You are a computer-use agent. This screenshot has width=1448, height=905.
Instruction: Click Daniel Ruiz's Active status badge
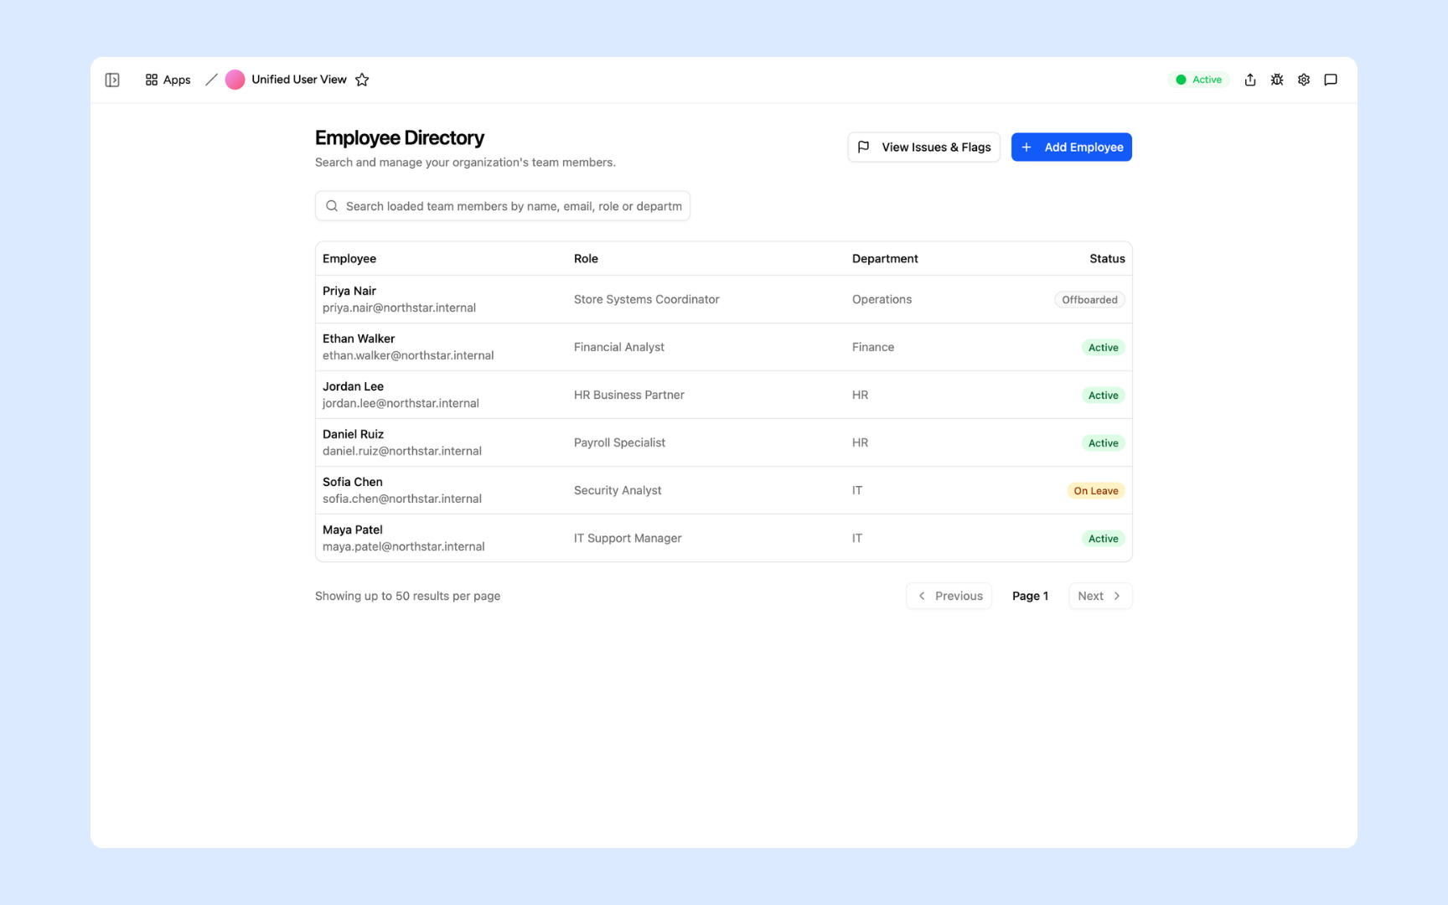[1103, 443]
